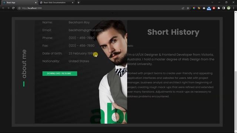
Task: Click the 23 February date of birth
Action: coord(81,53)
